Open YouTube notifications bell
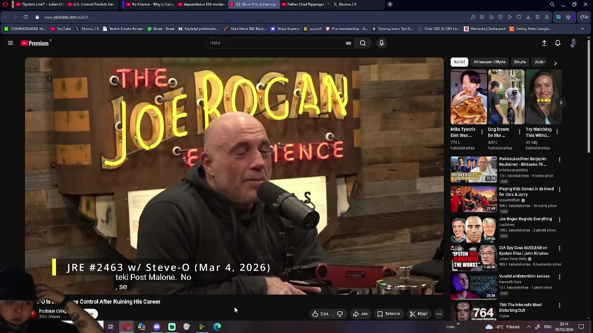 [558, 43]
